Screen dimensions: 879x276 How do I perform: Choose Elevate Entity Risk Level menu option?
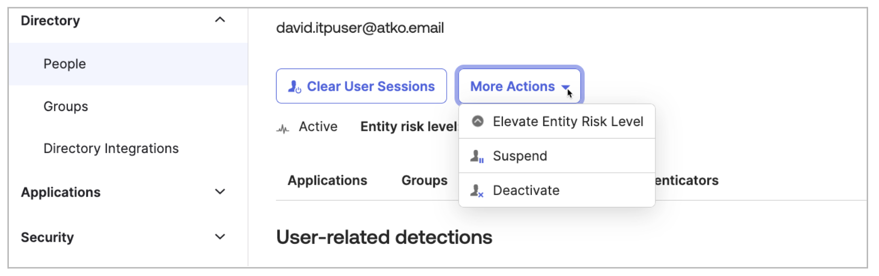coord(568,121)
